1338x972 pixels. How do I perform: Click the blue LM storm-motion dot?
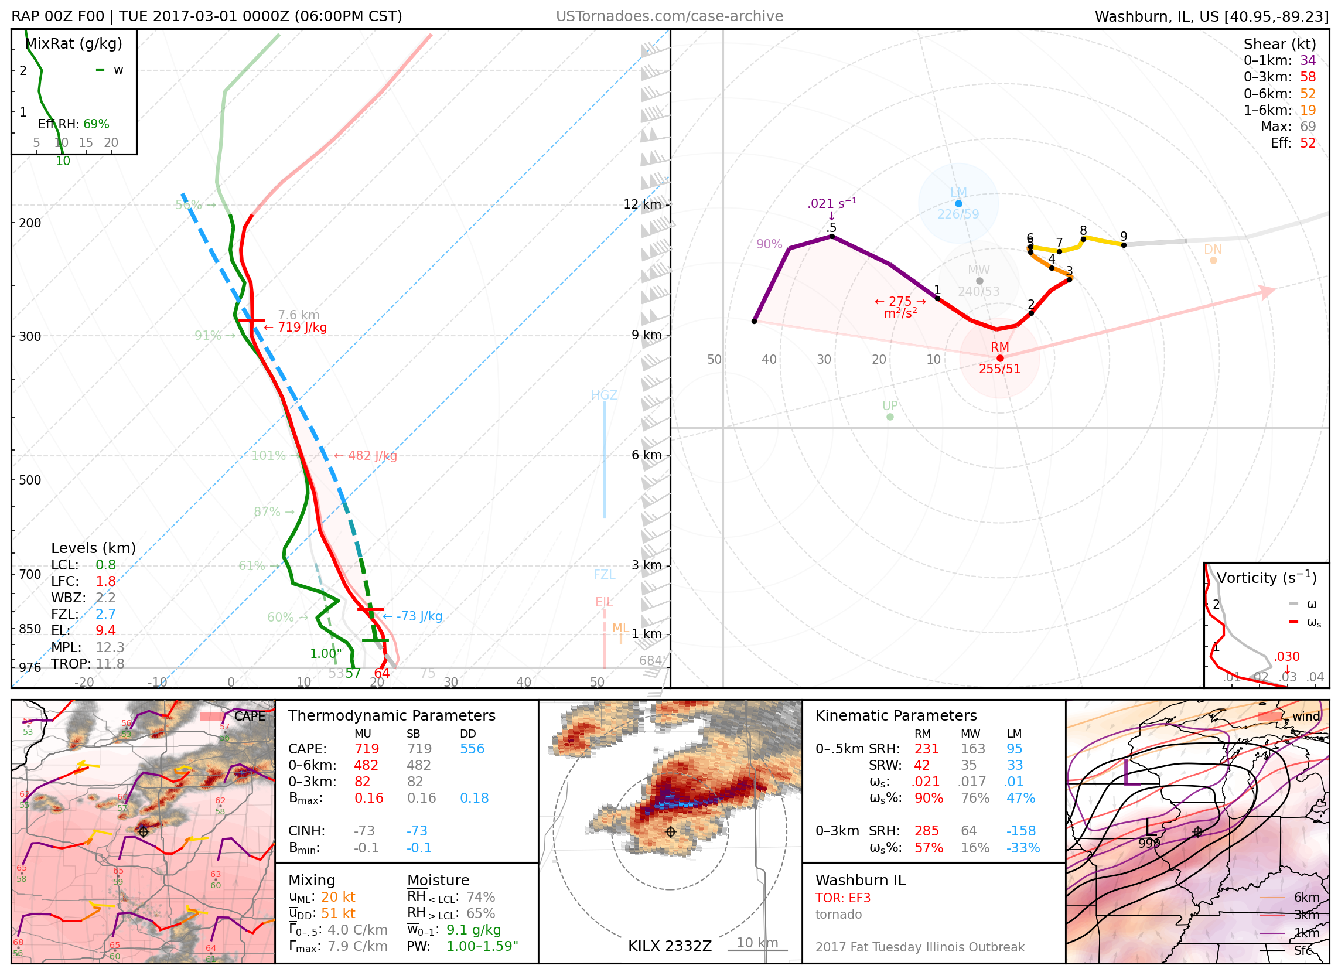coord(958,204)
